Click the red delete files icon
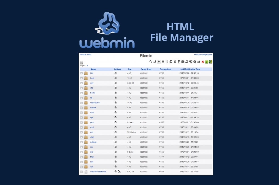279x185 pixels. (x=203, y=62)
